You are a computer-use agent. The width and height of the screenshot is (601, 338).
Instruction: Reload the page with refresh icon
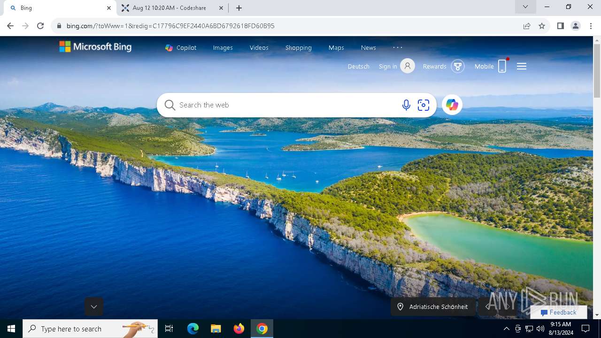tap(40, 26)
